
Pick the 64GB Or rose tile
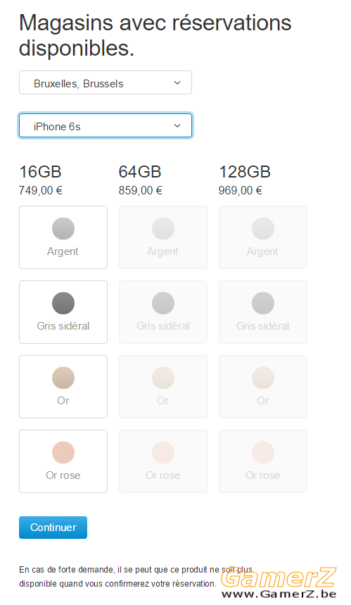[x=163, y=461]
